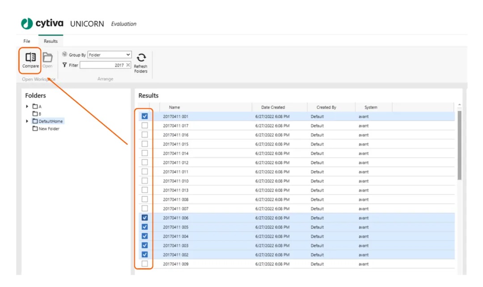Image resolution: width=483 pixels, height=287 pixels.
Task: Select result name 20170411 008
Action: tap(176, 199)
